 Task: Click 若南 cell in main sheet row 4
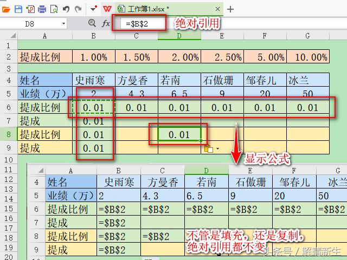[179, 80]
